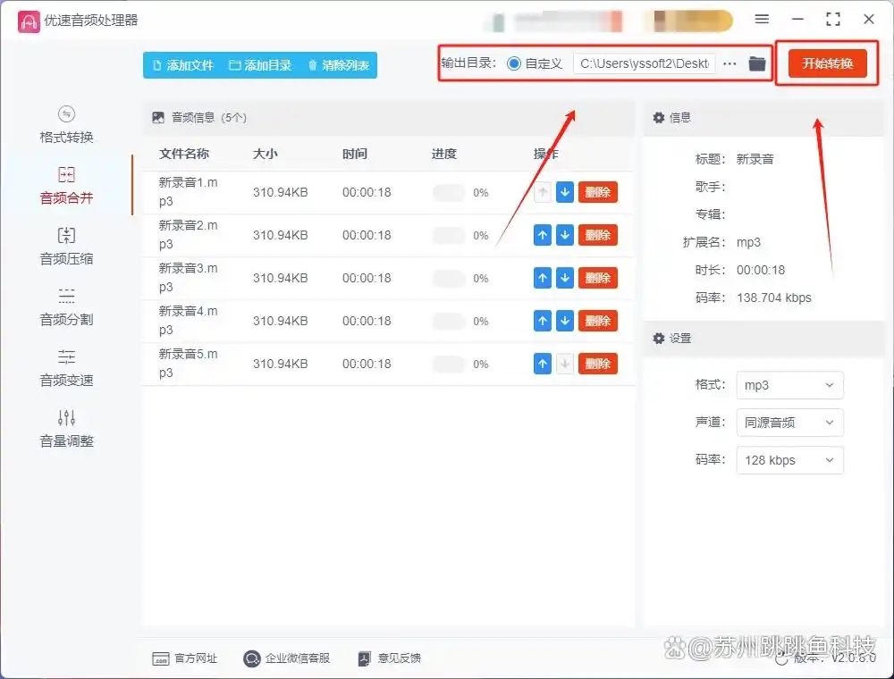Open the 意见反馈 feedback link
The image size is (894, 679).
(x=390, y=658)
